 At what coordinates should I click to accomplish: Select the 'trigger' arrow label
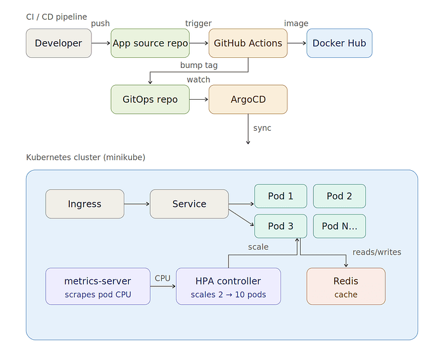198,23
